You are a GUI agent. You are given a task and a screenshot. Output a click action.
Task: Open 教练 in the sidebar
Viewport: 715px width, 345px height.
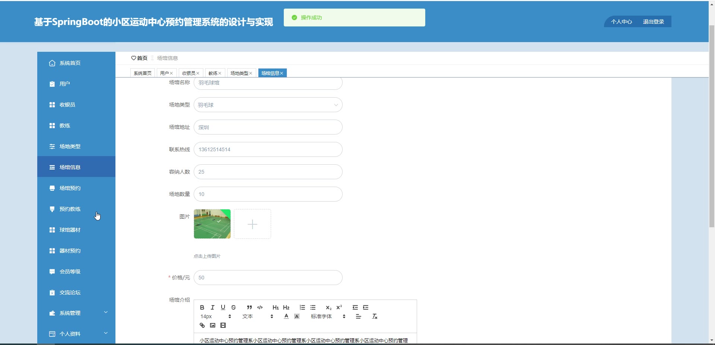[76, 126]
